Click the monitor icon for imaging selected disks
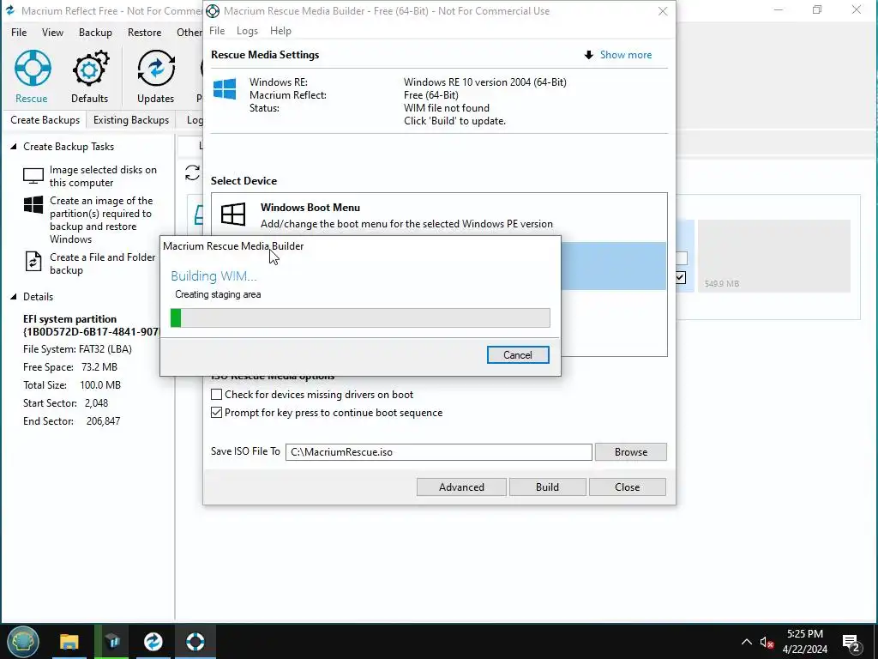Image resolution: width=878 pixels, height=659 pixels. (33, 176)
